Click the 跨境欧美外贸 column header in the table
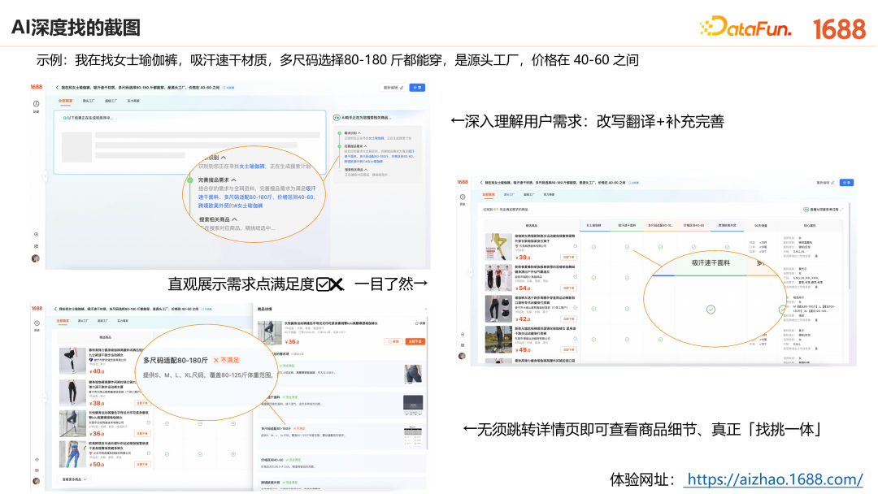878x494 pixels. click(727, 225)
